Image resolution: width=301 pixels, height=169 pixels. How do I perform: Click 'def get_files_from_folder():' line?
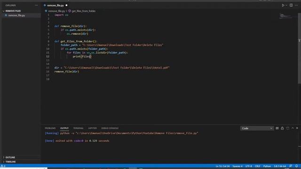tap(76, 41)
